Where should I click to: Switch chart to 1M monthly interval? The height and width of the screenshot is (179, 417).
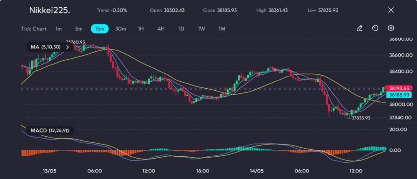pos(222,29)
